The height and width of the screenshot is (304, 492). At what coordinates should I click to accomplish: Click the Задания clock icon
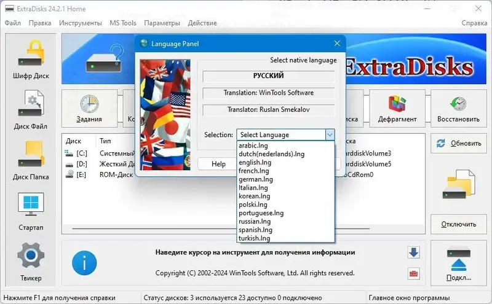pyautogui.click(x=89, y=104)
